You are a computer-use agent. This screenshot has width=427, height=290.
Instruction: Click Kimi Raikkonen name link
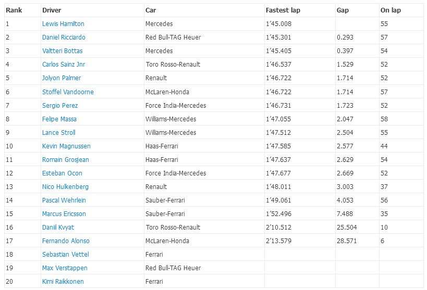click(x=63, y=282)
